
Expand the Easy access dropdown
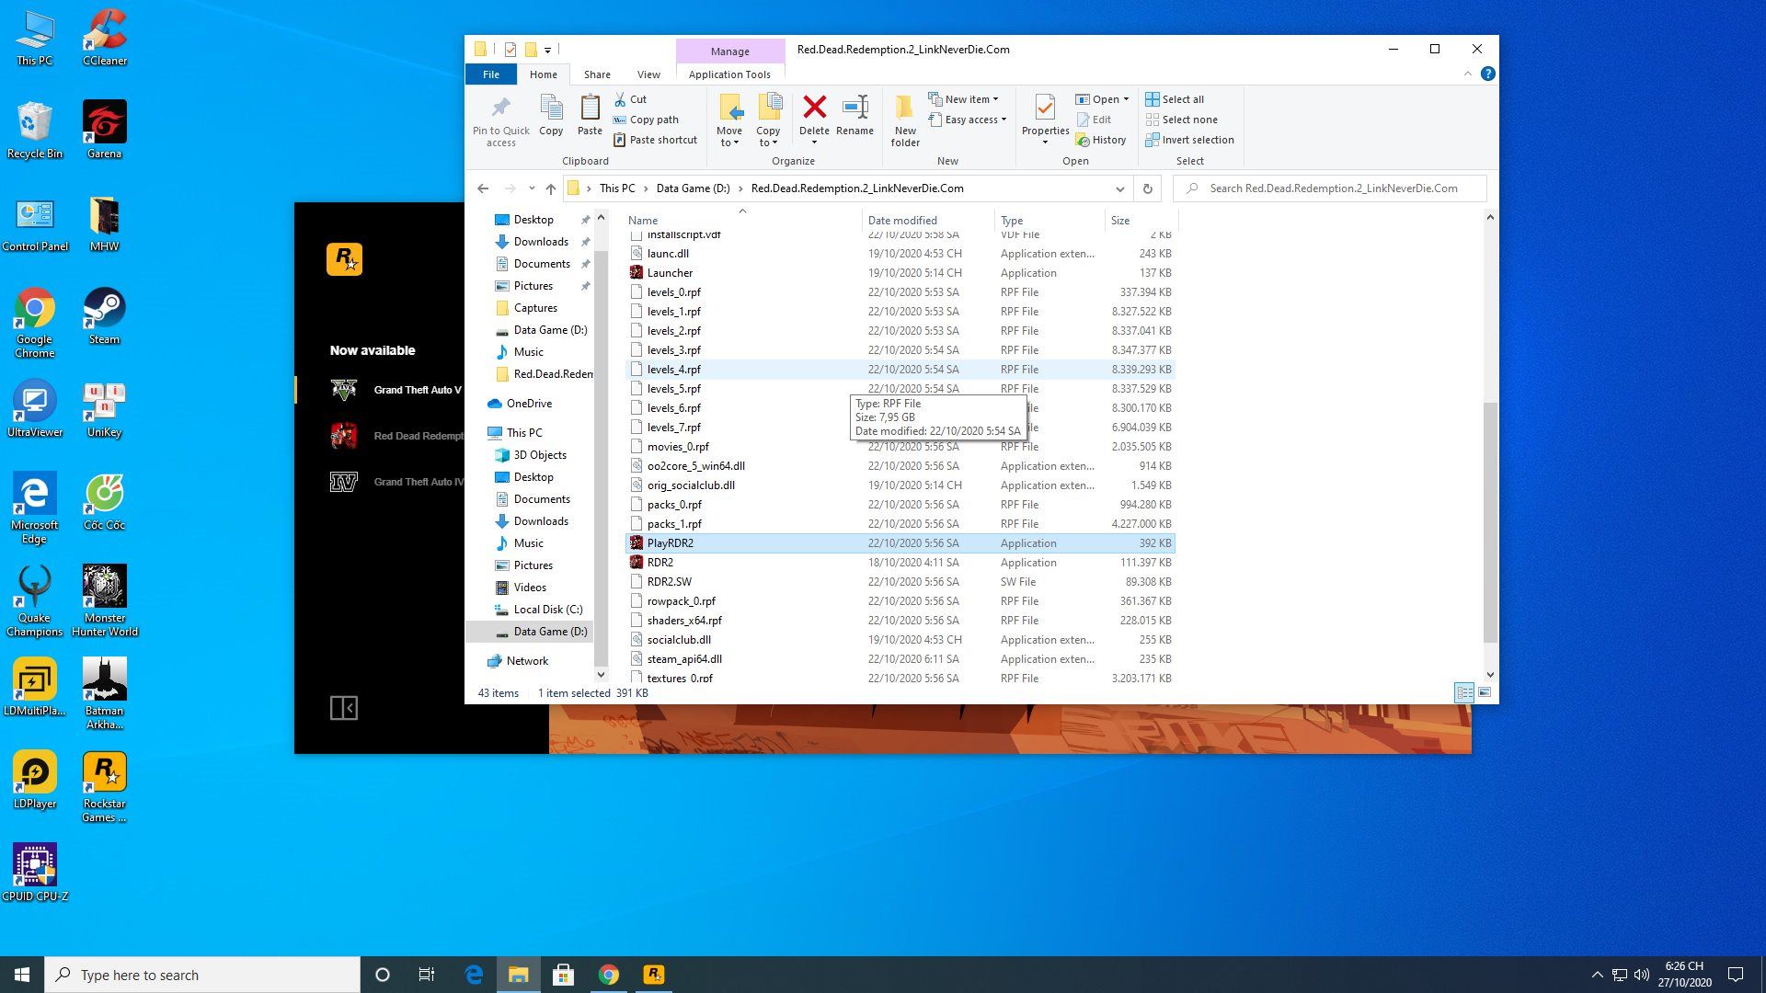pos(968,120)
